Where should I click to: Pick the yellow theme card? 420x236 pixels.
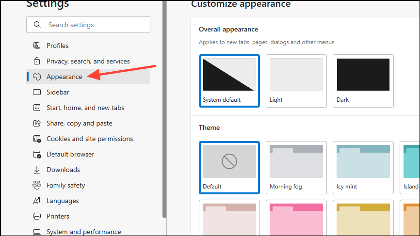363,218
